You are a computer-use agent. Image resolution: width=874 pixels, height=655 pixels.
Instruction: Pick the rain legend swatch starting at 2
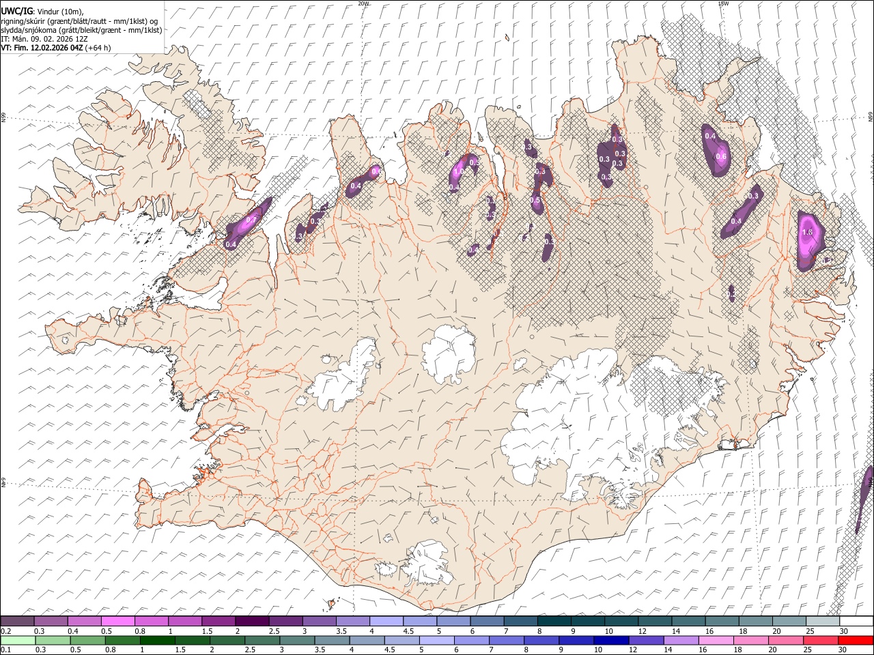tap(227, 641)
